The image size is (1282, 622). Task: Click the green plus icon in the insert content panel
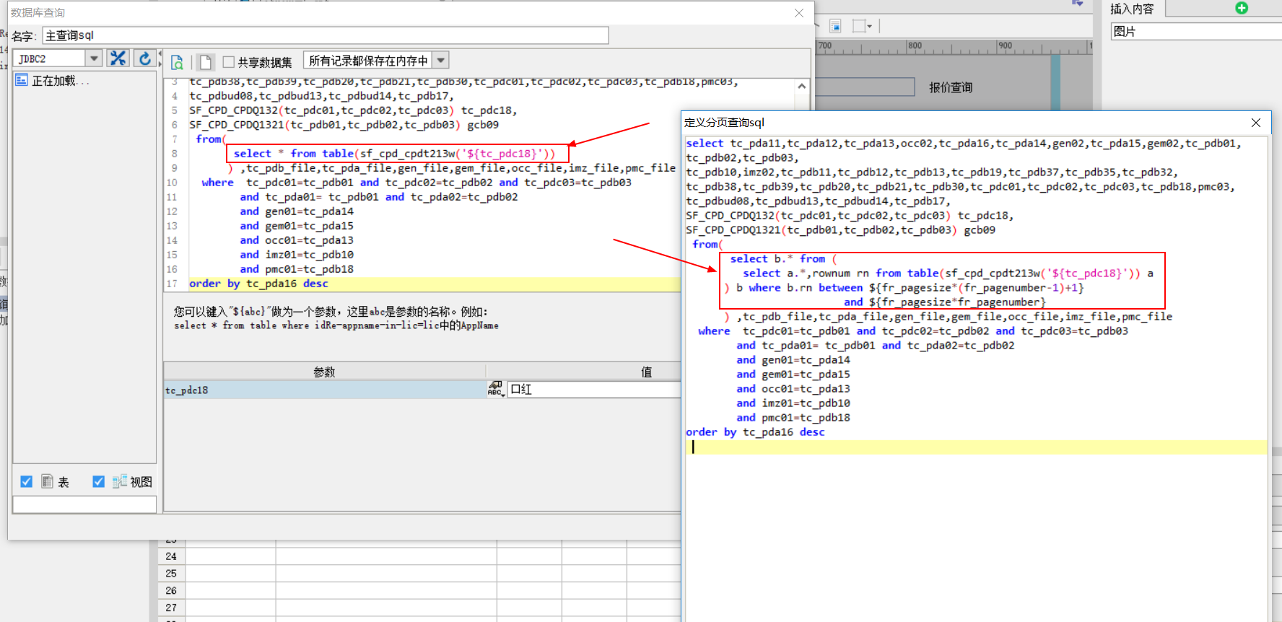1242,8
